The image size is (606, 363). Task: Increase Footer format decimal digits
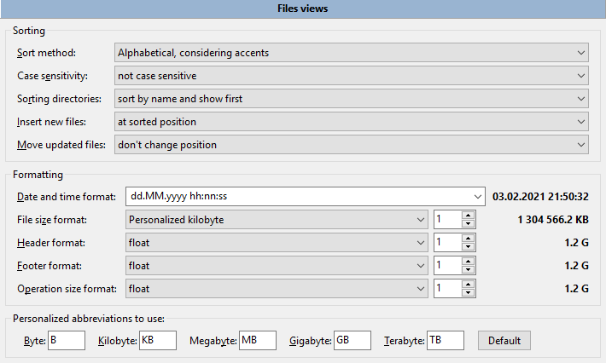tap(468, 261)
